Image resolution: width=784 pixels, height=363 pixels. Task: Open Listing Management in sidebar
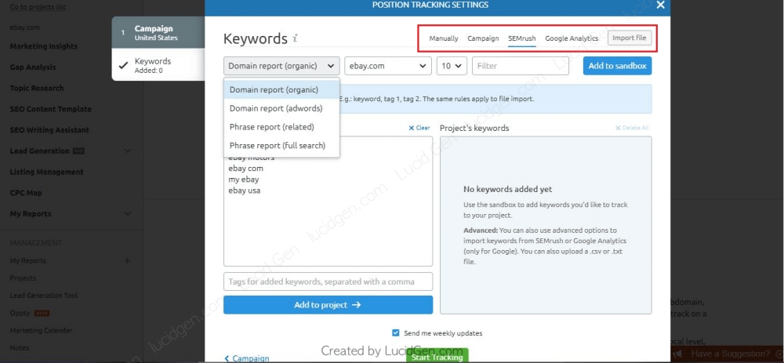coord(46,172)
